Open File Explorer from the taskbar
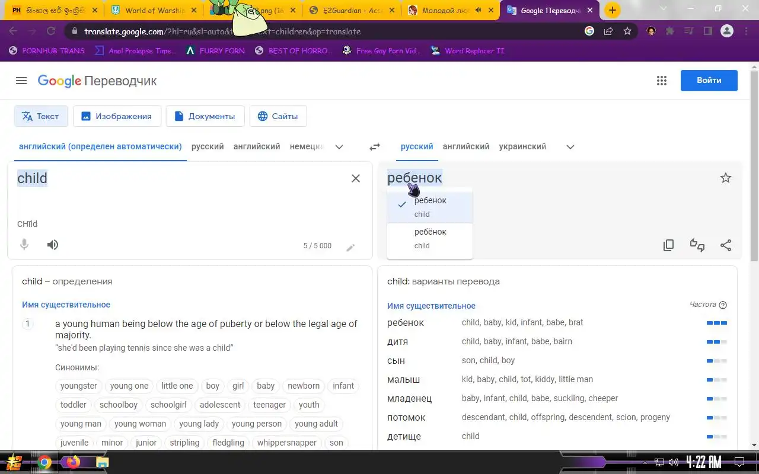This screenshot has width=759, height=474. tap(103, 462)
